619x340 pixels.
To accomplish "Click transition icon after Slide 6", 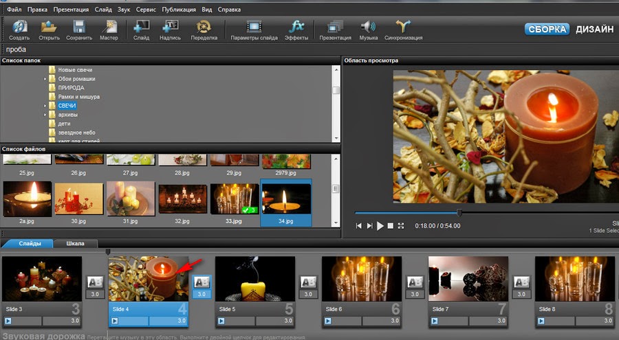I will click(x=415, y=282).
